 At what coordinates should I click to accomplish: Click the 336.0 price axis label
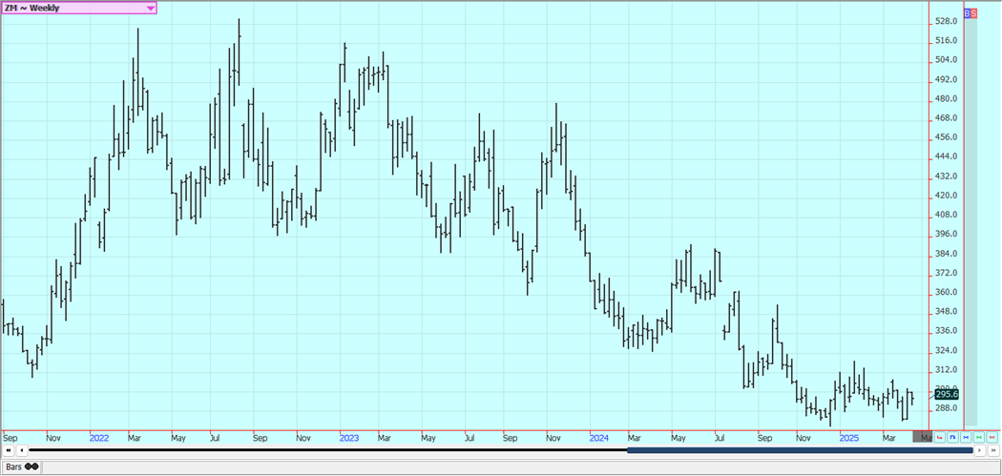point(947,331)
